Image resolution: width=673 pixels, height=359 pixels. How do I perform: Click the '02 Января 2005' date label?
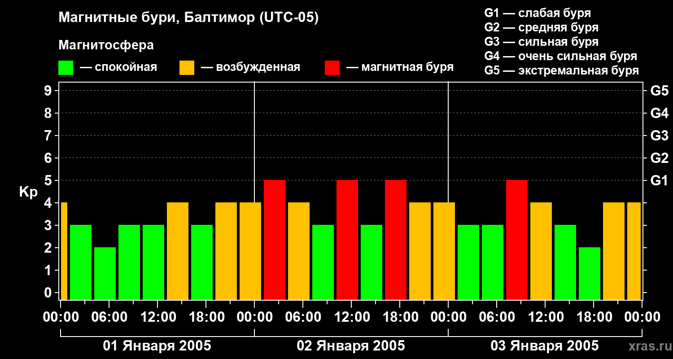[351, 346]
